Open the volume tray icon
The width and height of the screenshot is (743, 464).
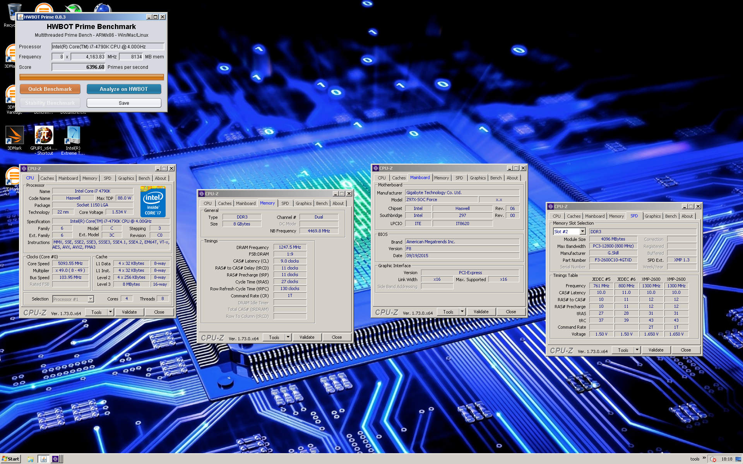(x=713, y=459)
